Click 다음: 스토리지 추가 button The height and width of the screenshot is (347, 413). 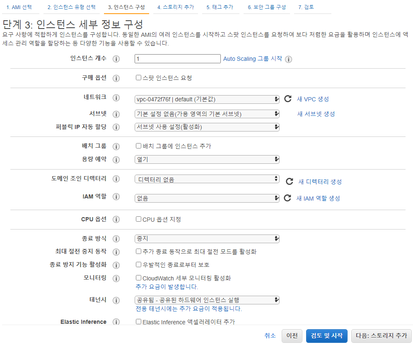[x=382, y=336]
